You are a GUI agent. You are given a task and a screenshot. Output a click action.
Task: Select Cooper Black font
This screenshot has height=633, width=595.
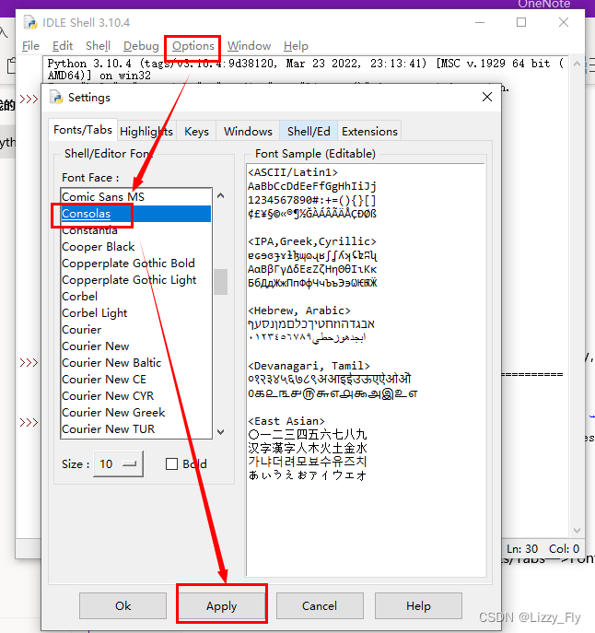click(135, 247)
